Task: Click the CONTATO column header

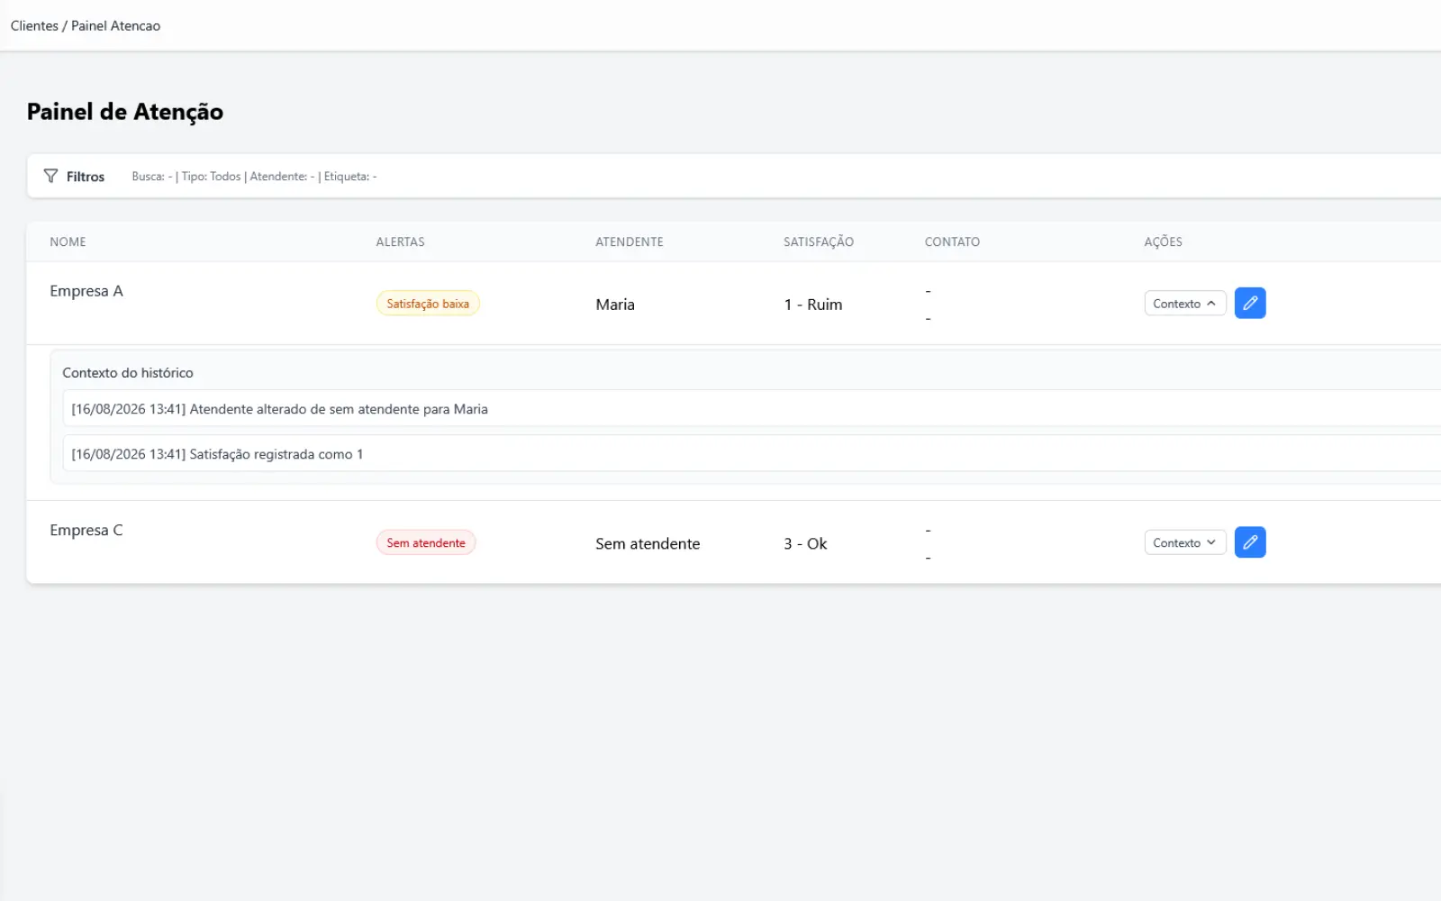Action: (952, 241)
